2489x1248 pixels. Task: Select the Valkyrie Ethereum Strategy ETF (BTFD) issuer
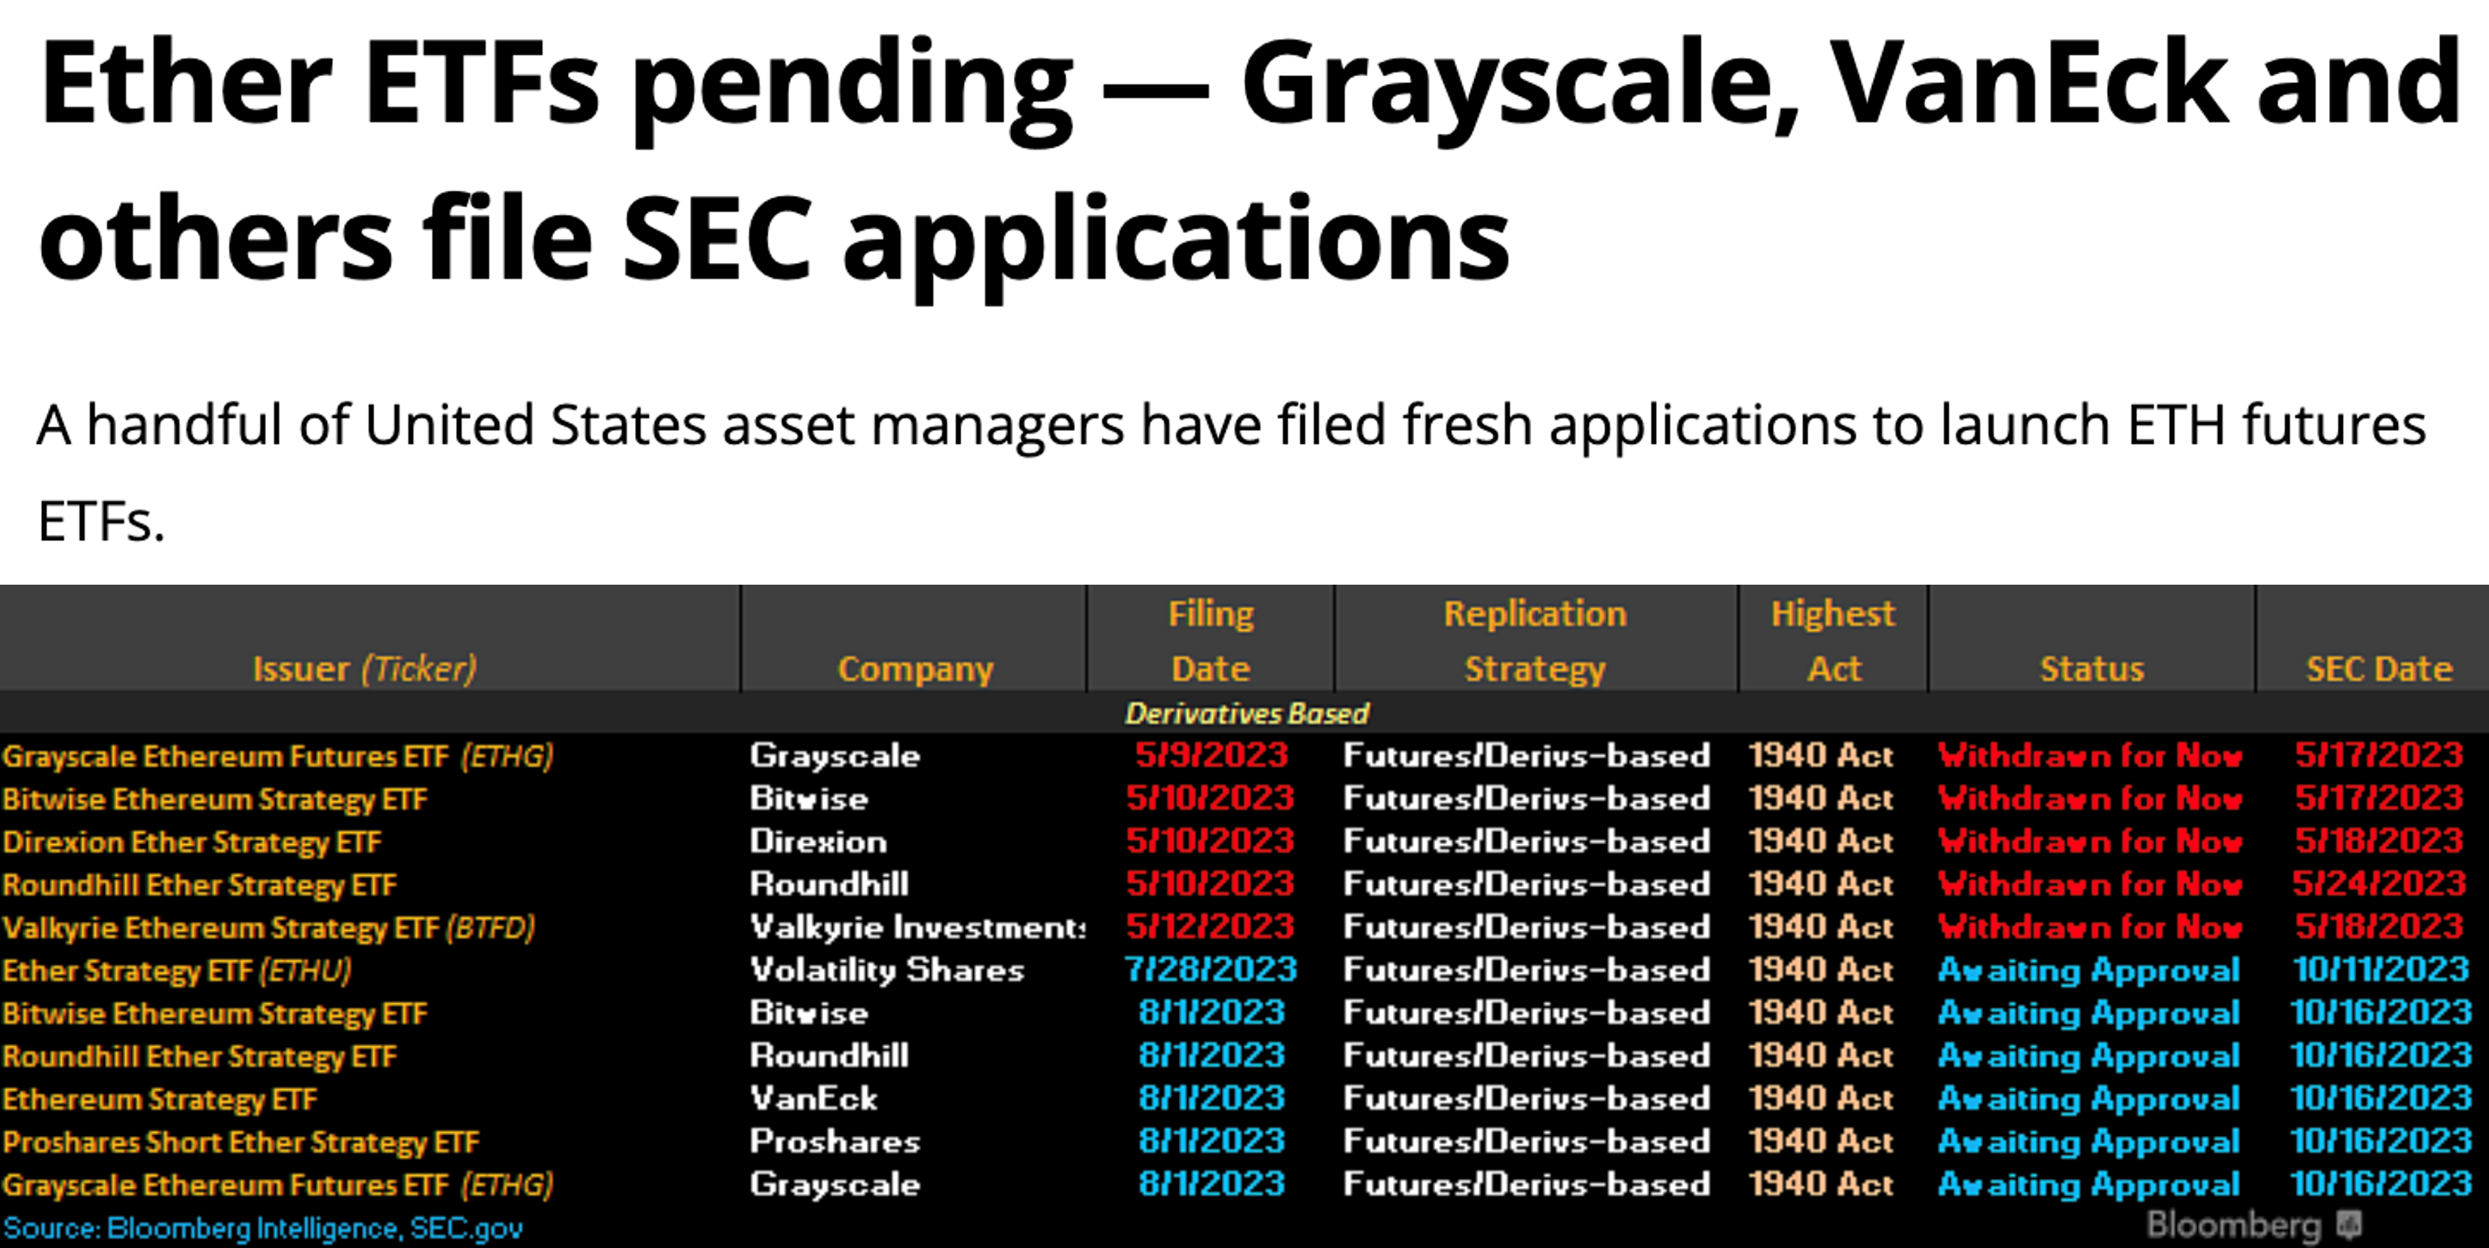267,928
